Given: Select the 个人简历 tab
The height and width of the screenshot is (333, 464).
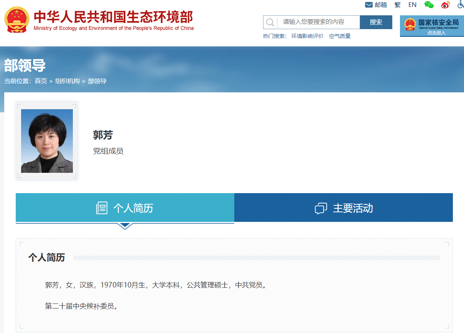Looking at the screenshot, I should [x=125, y=208].
